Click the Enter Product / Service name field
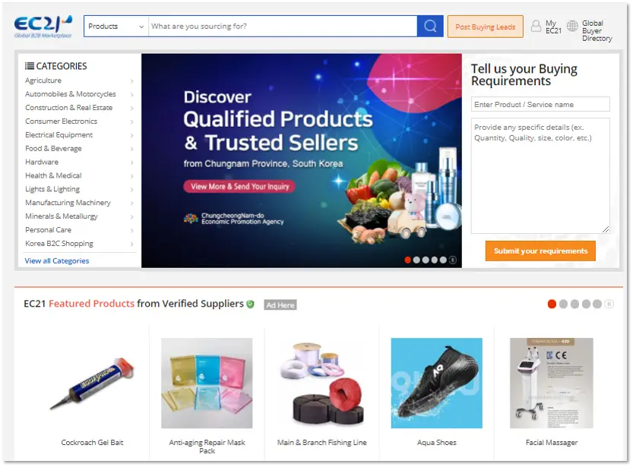This screenshot has width=633, height=467. 540,105
